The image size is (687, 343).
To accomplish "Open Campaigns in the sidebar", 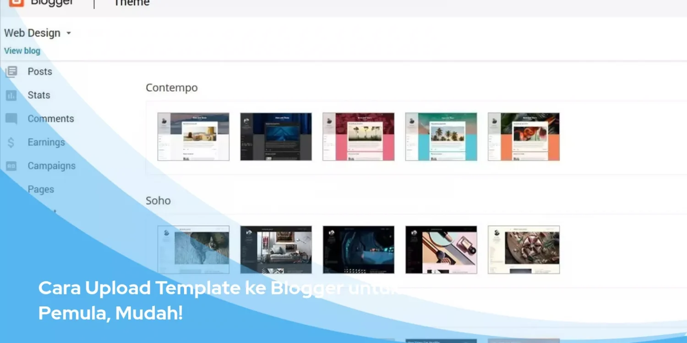I will tap(52, 166).
